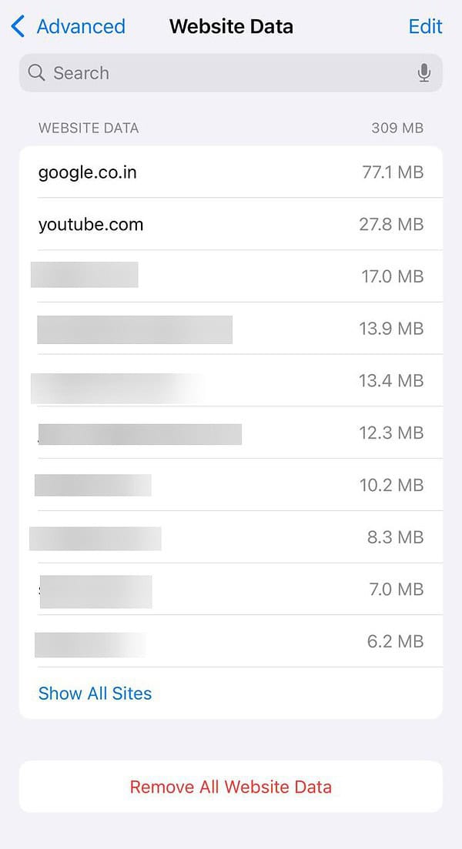Tap Remove All Website Data
462x849 pixels.
pyautogui.click(x=231, y=787)
